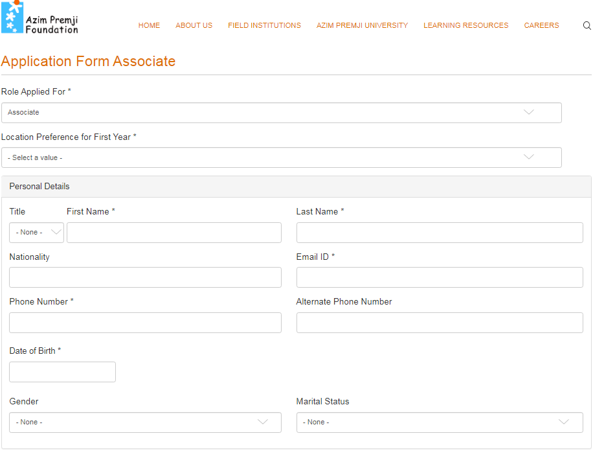Click the Date of Birth label
Screen dimensions: 593x451
(35, 351)
